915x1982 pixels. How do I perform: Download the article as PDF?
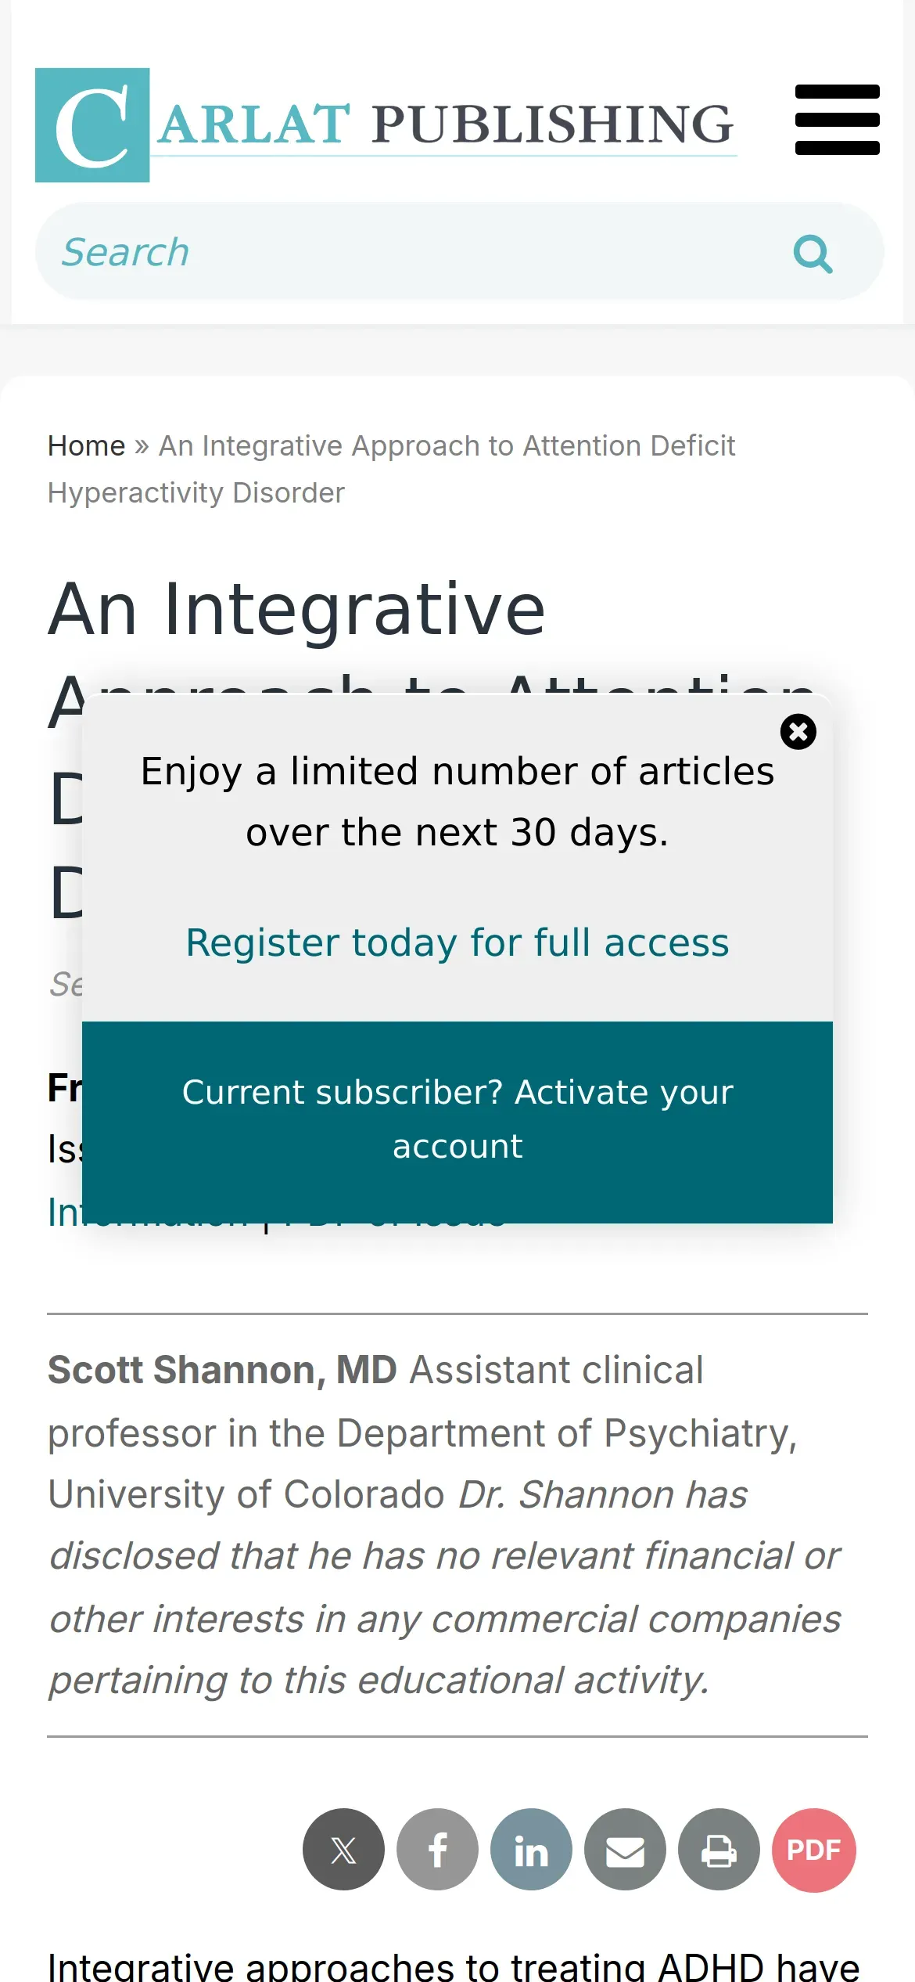[813, 1850]
